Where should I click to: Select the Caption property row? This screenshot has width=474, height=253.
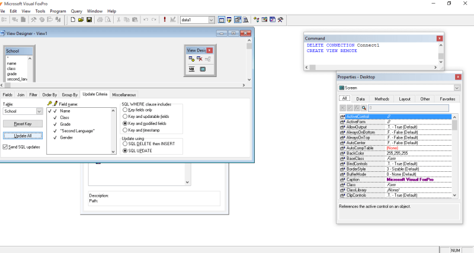pyautogui.click(x=396, y=180)
